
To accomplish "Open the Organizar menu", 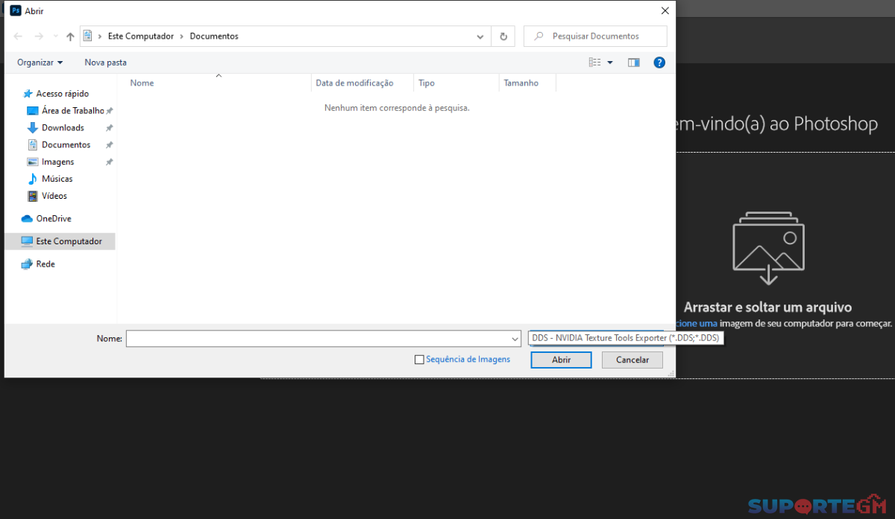I will [x=40, y=63].
